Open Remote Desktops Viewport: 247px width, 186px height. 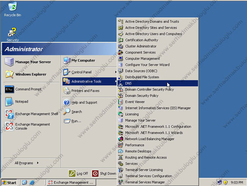pyautogui.click(x=158, y=151)
